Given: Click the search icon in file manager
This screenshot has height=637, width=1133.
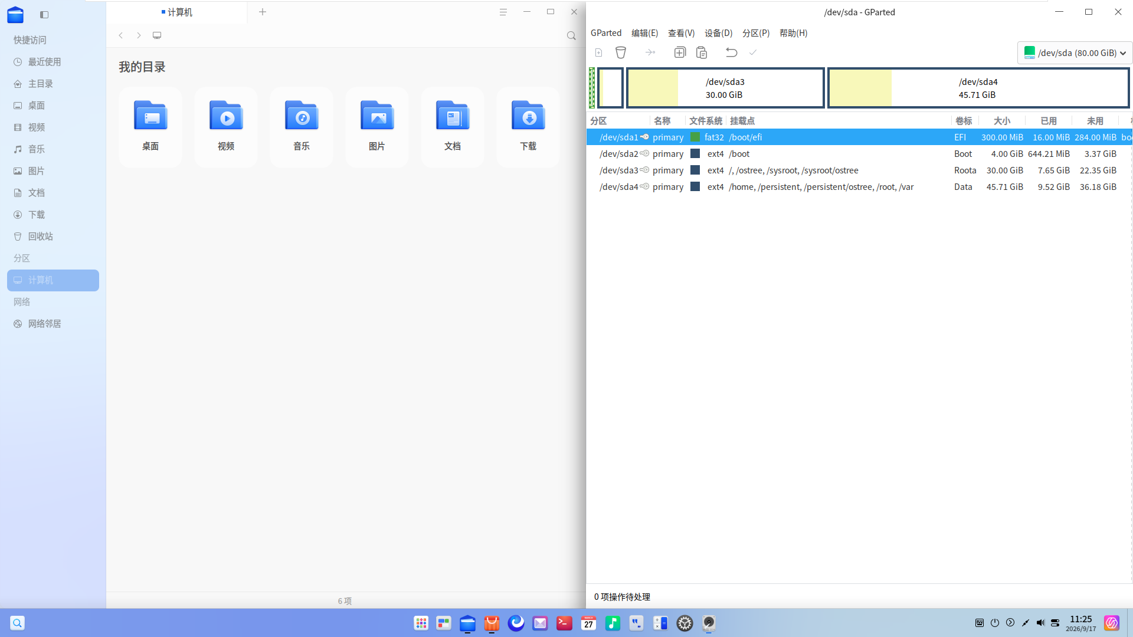Looking at the screenshot, I should coord(571,36).
